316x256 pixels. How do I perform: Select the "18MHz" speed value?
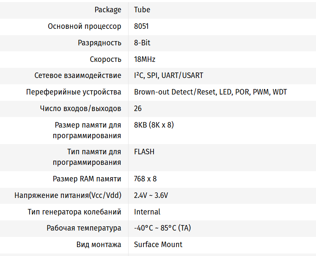(145, 59)
